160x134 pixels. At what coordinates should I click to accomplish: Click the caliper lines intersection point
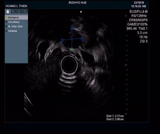(x=72, y=39)
